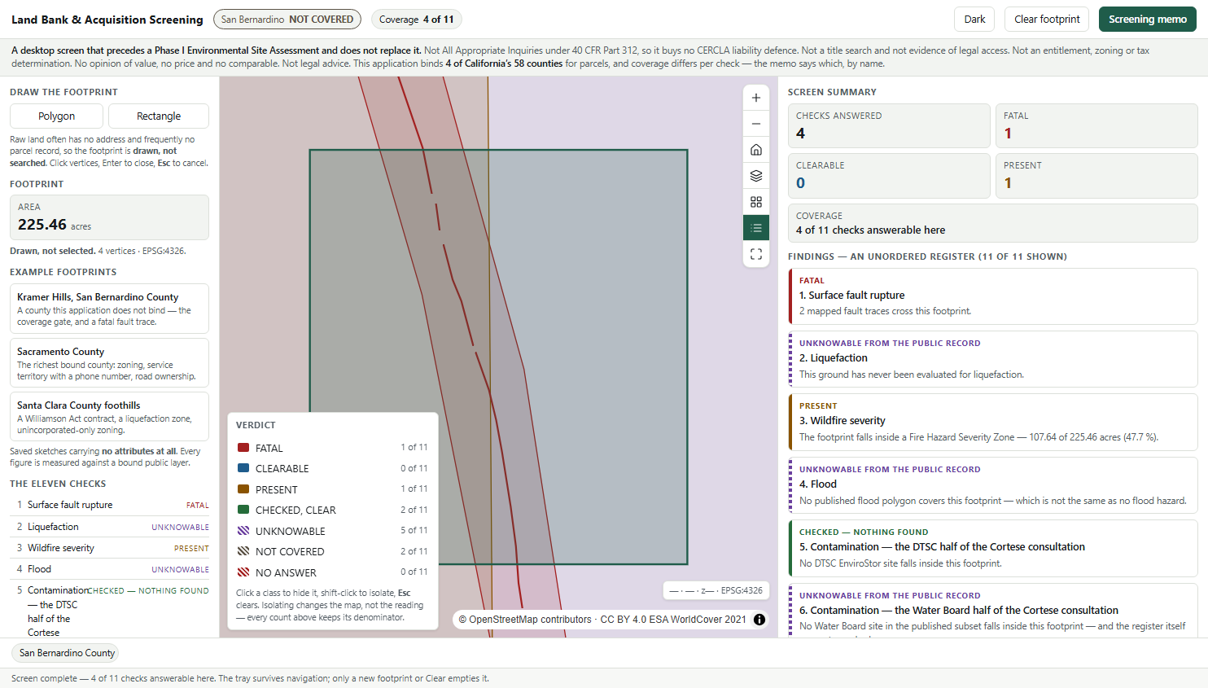The width and height of the screenshot is (1208, 688).
Task: Open finding 1 Surface fault rupture card
Action: point(993,296)
